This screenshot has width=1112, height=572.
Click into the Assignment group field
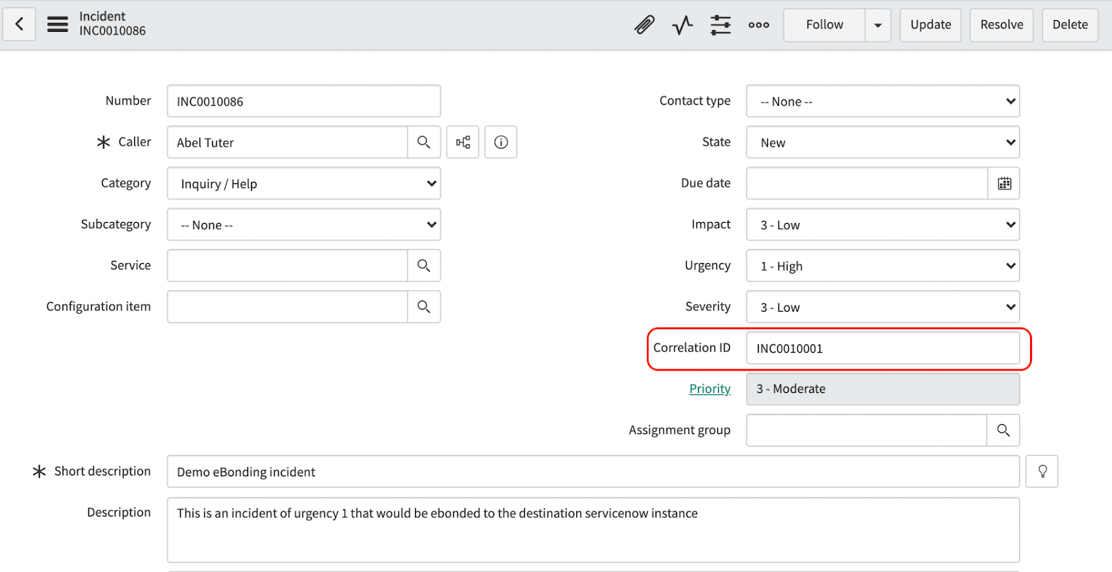(867, 430)
